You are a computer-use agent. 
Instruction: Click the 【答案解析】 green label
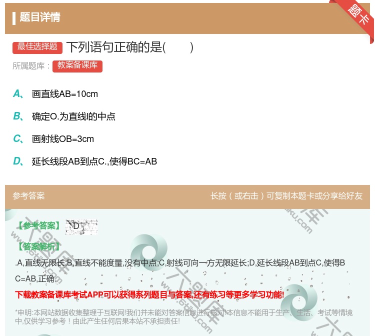[39, 246]
